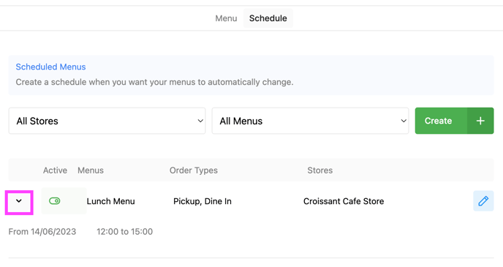Click the Order Types column header
The height and width of the screenshot is (267, 503).
[194, 170]
